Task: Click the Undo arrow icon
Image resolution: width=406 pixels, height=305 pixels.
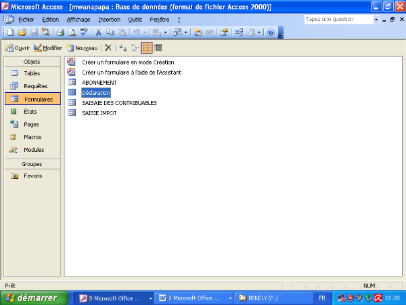Action: (137, 33)
